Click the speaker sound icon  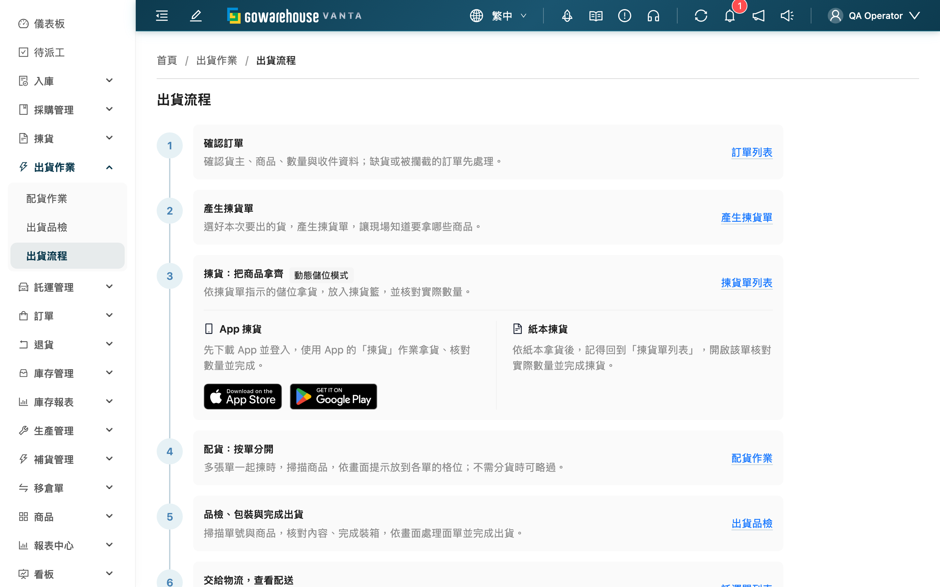(787, 16)
